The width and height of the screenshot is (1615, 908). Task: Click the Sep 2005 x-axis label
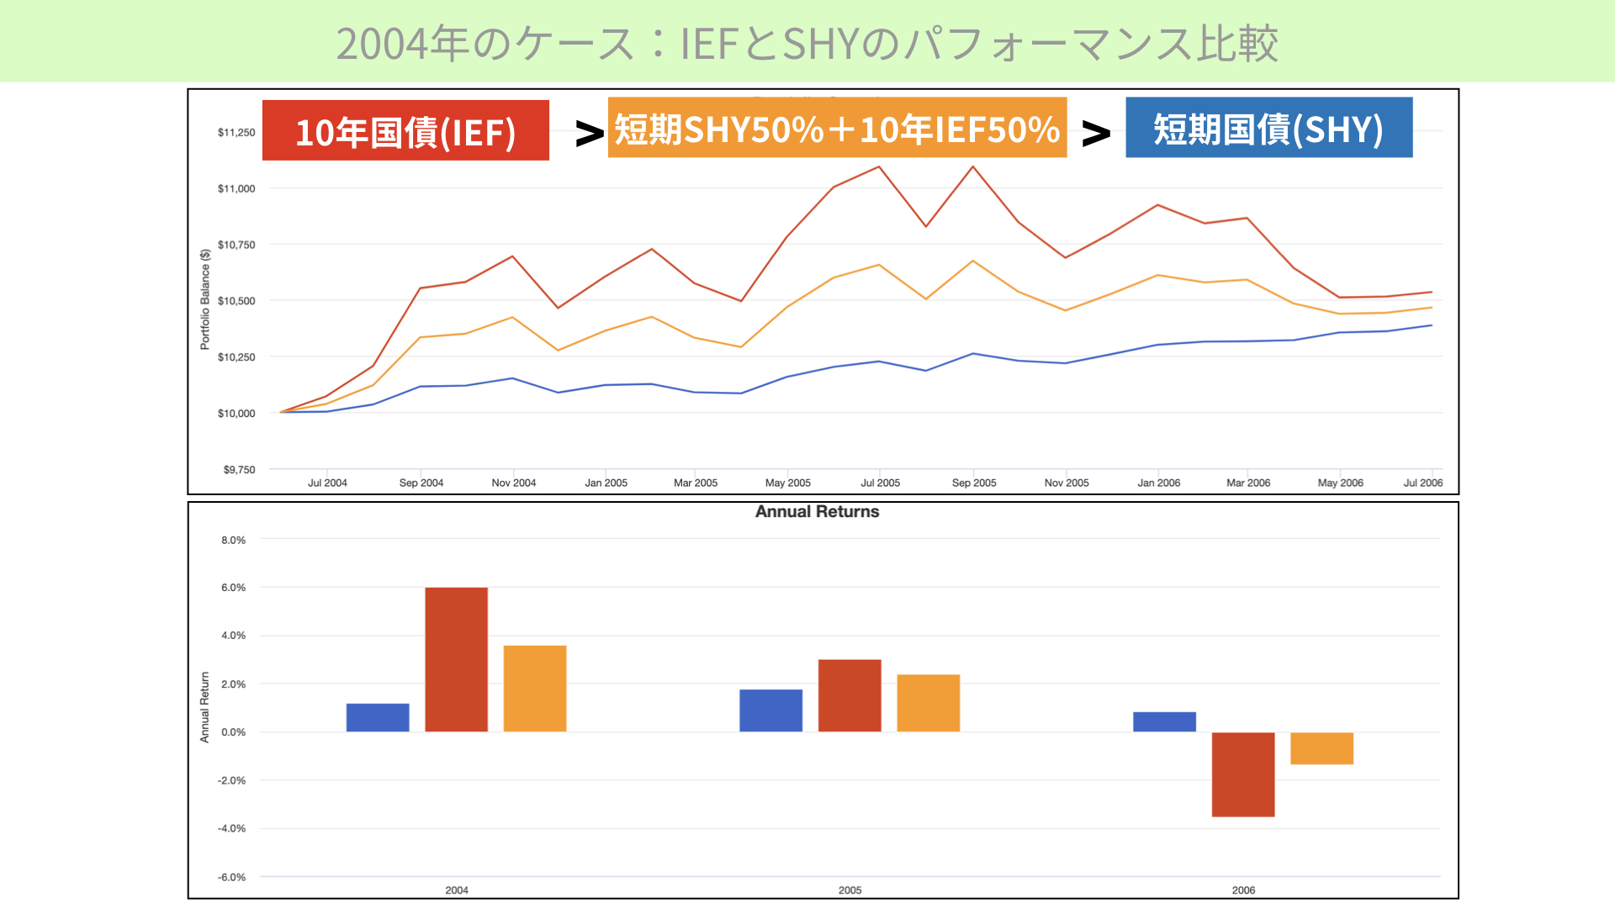tap(974, 483)
